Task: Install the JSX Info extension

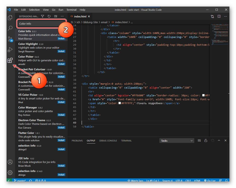Action: (61, 166)
